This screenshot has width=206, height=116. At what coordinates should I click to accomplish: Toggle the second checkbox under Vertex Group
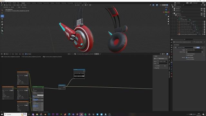[x=187, y=55]
